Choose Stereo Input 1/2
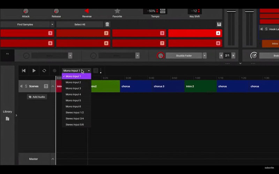This screenshot has width=279, height=174. [76, 112]
